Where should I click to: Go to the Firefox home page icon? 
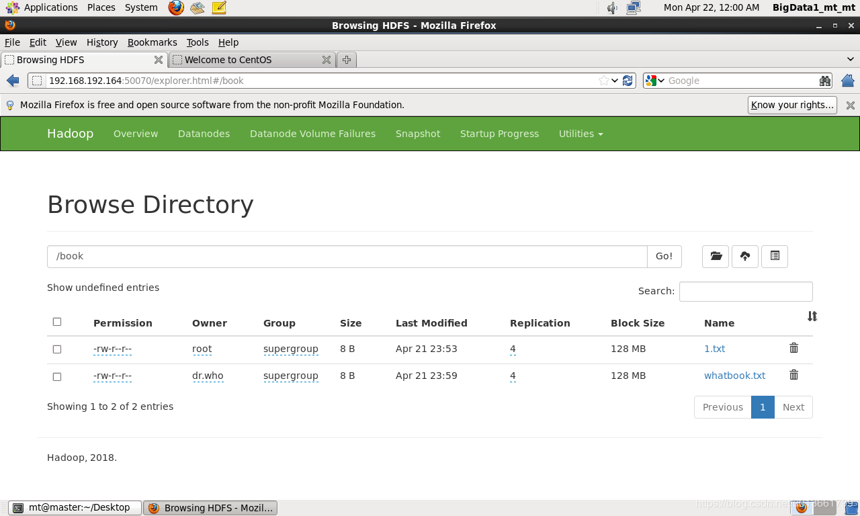tap(848, 81)
